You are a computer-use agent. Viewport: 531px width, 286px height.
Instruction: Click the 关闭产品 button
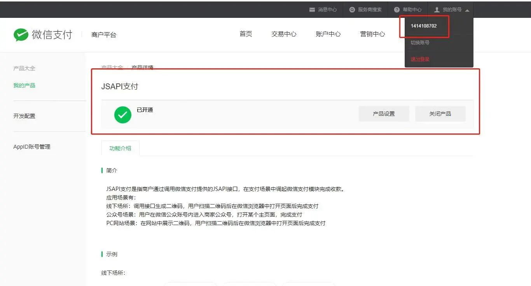point(440,114)
